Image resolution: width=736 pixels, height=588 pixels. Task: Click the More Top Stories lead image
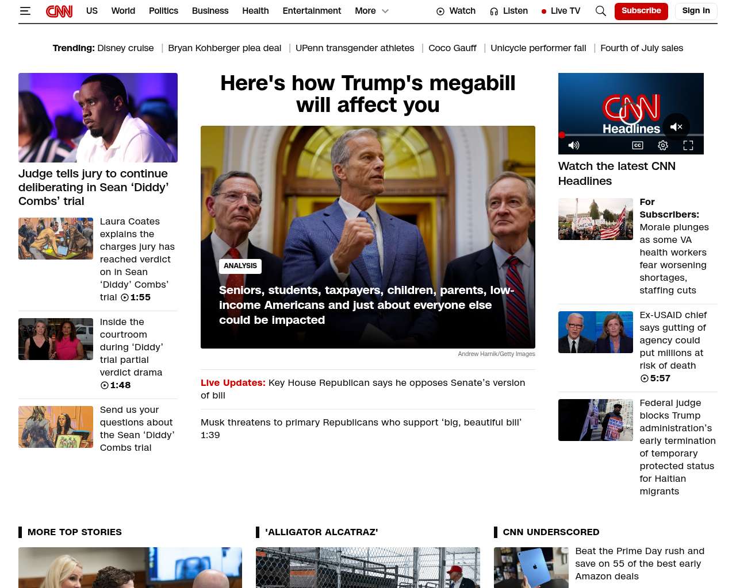pos(130,567)
